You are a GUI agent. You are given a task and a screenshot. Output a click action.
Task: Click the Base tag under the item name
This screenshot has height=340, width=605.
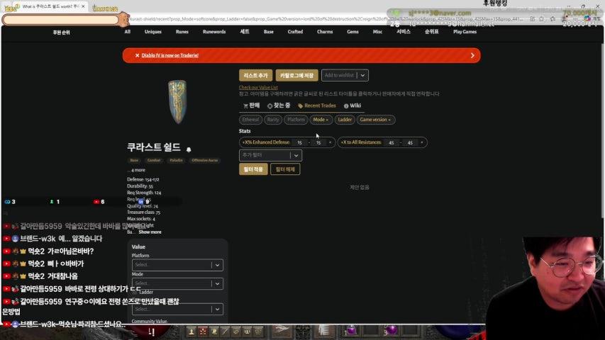134,160
